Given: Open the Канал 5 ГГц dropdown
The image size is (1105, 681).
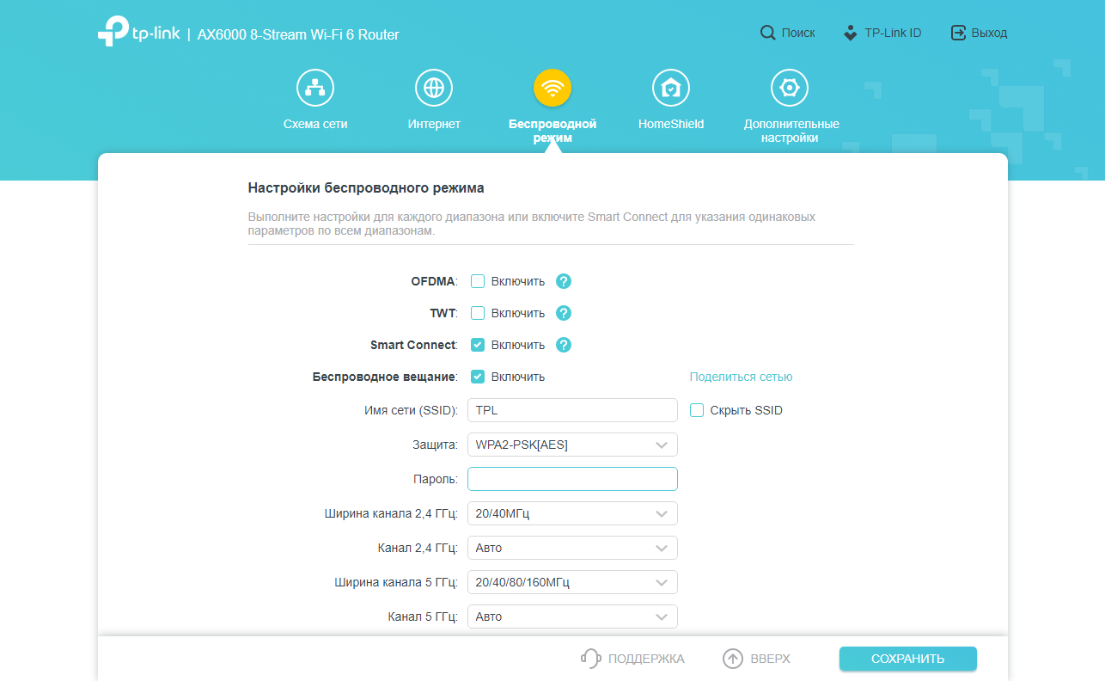Looking at the screenshot, I should pyautogui.click(x=572, y=617).
